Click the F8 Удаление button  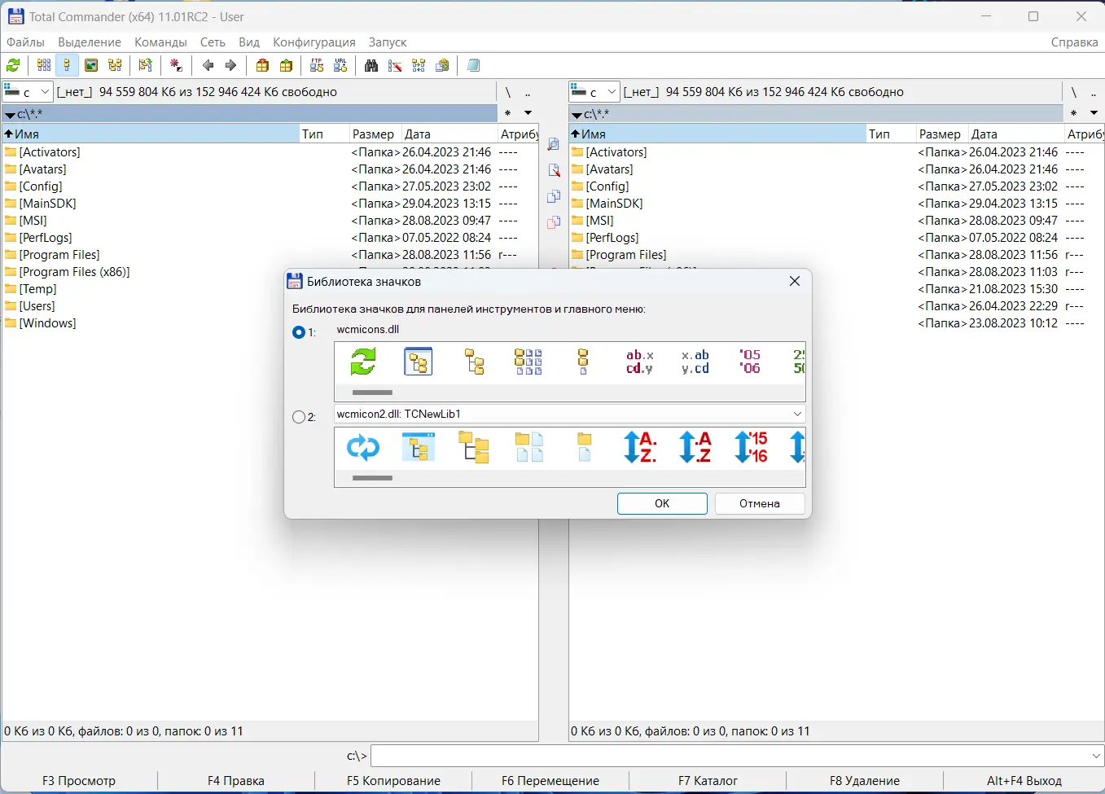(x=865, y=781)
